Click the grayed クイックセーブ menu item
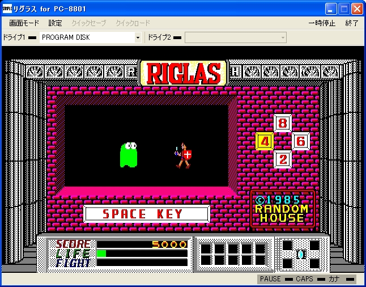The width and height of the screenshot is (366, 287). 89,23
